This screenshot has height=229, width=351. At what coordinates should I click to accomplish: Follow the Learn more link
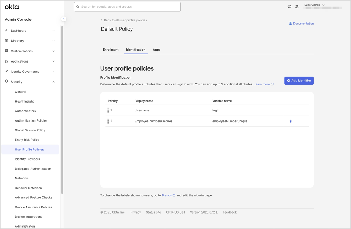tap(264, 84)
